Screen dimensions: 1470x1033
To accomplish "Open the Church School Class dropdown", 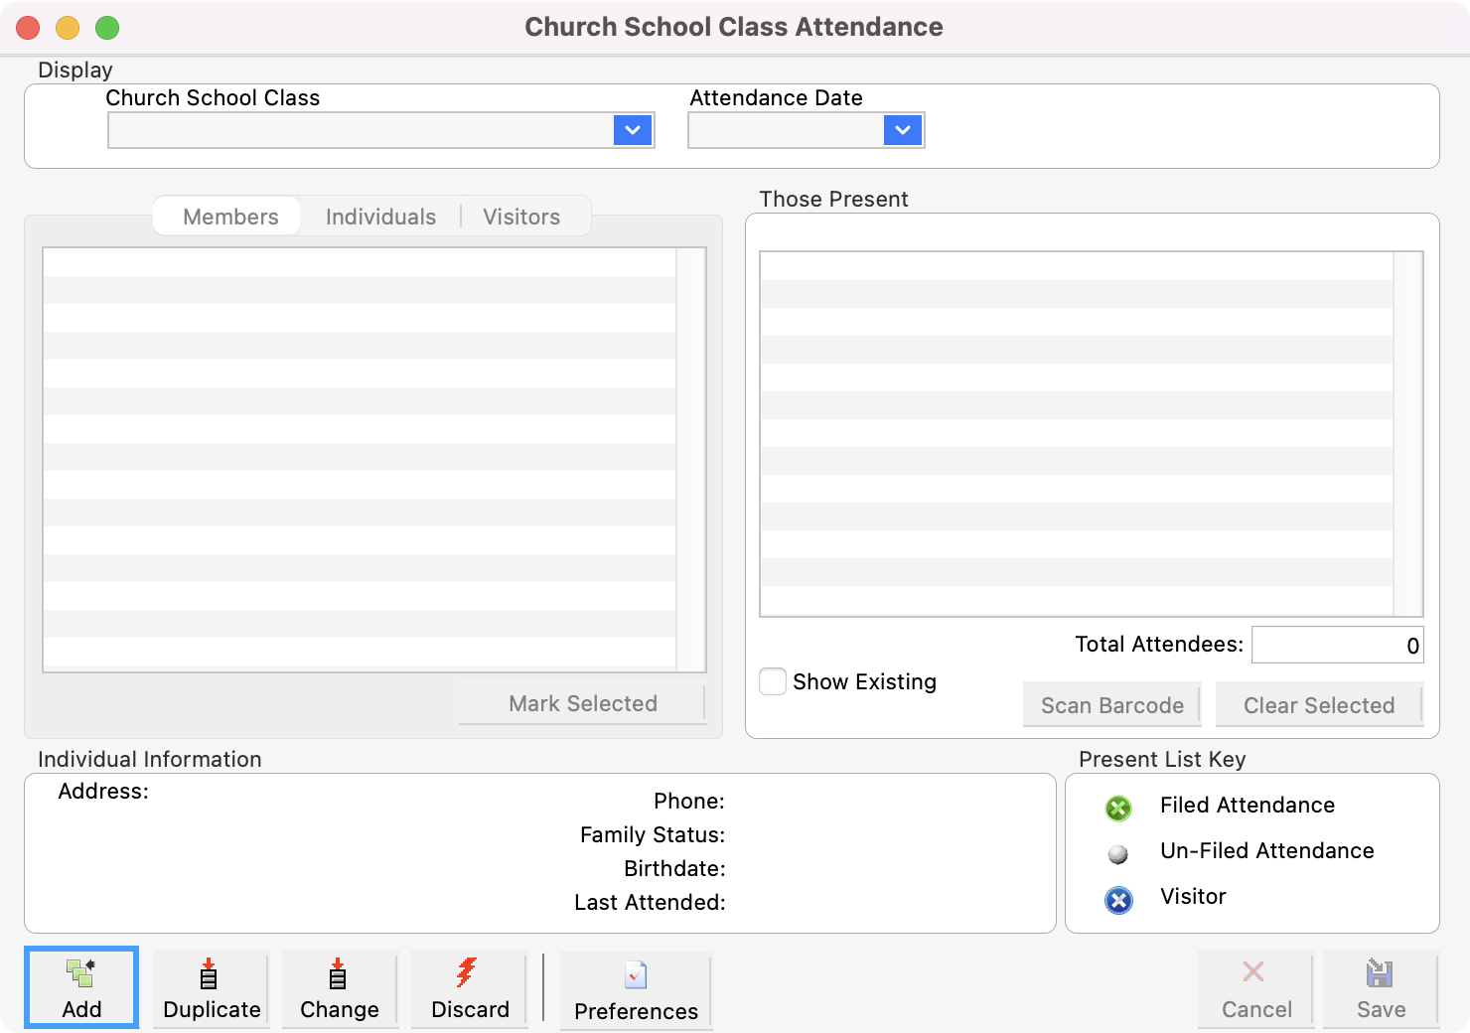I will [x=632, y=129].
